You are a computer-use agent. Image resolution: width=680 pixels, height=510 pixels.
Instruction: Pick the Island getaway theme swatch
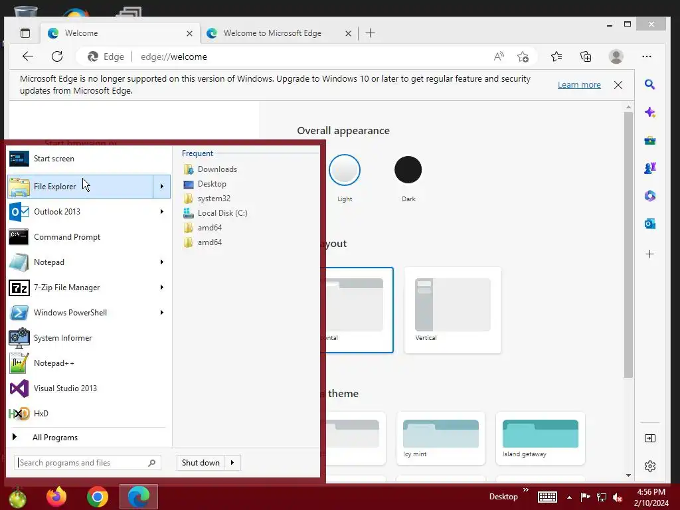[541, 438]
